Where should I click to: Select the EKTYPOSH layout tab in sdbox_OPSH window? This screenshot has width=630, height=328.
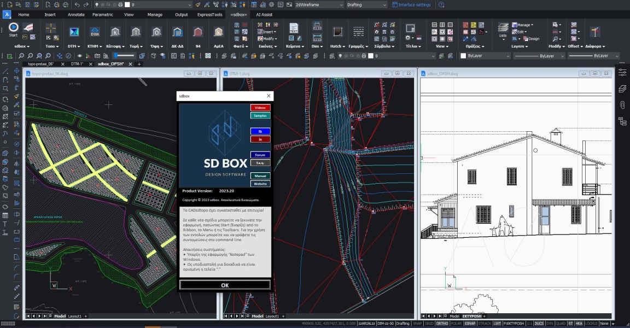click(x=472, y=316)
